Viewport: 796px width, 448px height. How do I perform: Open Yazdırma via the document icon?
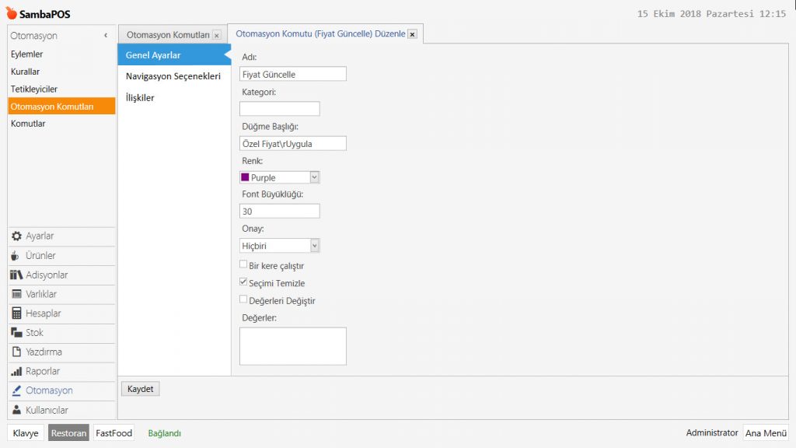pyautogui.click(x=16, y=352)
